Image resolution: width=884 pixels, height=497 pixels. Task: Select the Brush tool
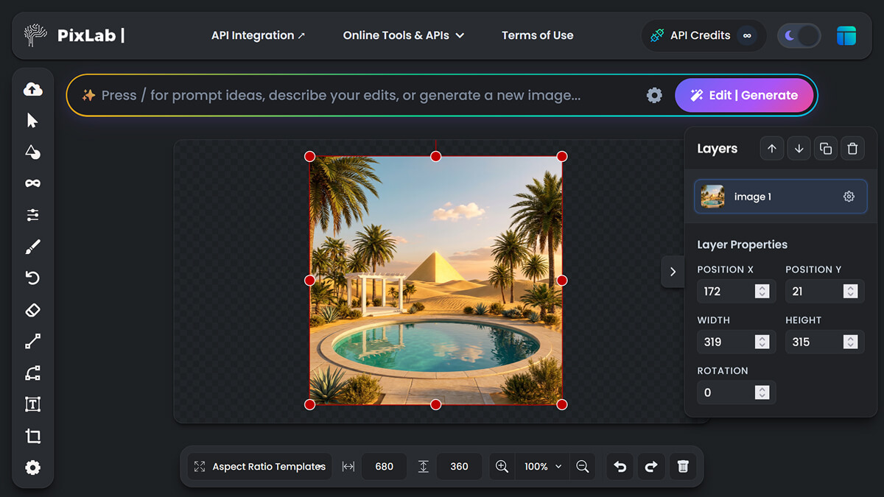click(x=32, y=246)
